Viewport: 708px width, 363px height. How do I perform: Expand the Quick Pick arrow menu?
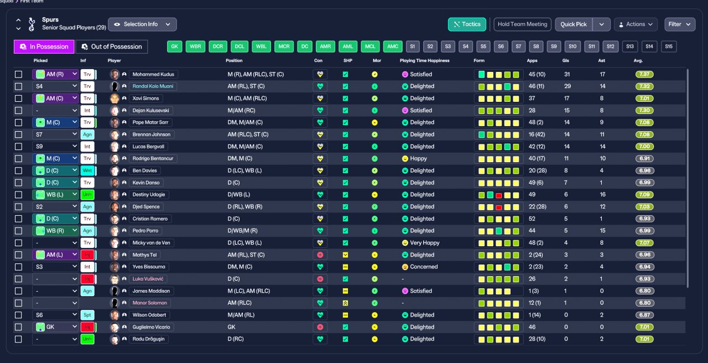[602, 24]
